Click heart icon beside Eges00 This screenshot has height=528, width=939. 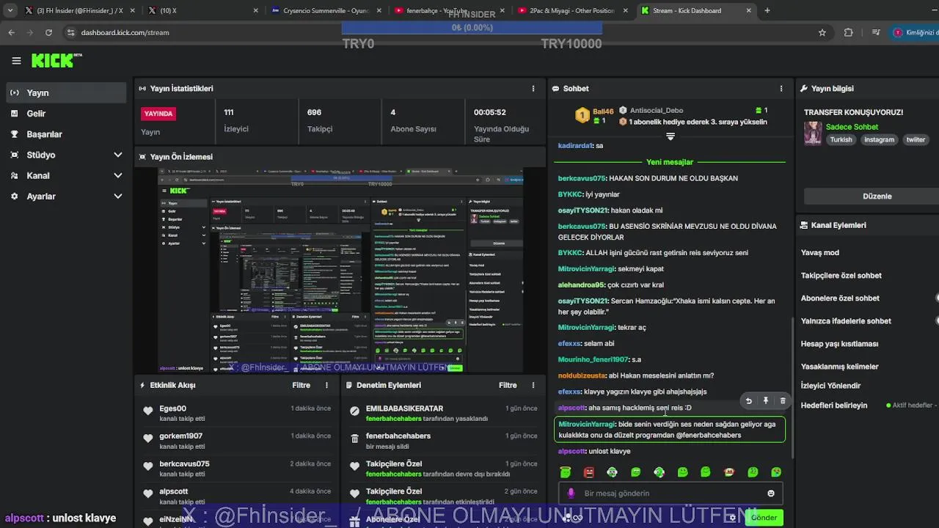[148, 411]
